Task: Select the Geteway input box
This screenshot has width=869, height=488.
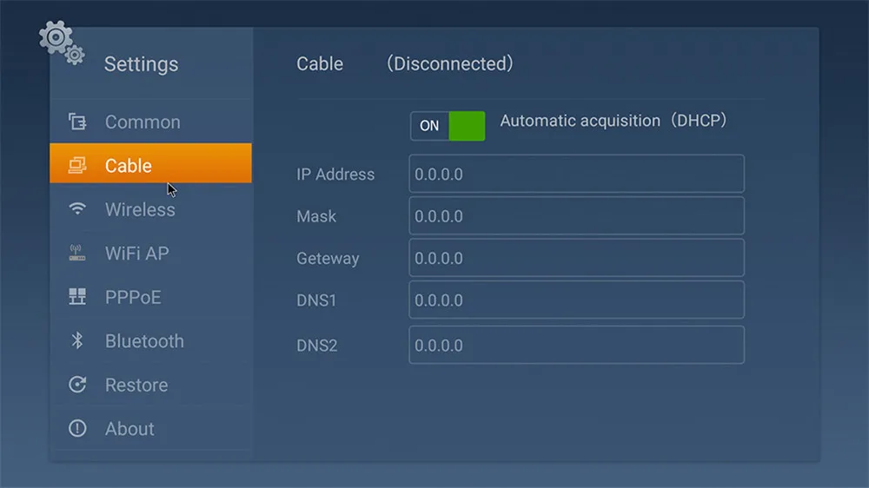Action: 576,258
